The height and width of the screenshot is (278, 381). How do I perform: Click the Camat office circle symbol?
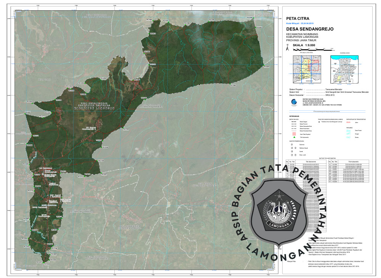[292, 152]
